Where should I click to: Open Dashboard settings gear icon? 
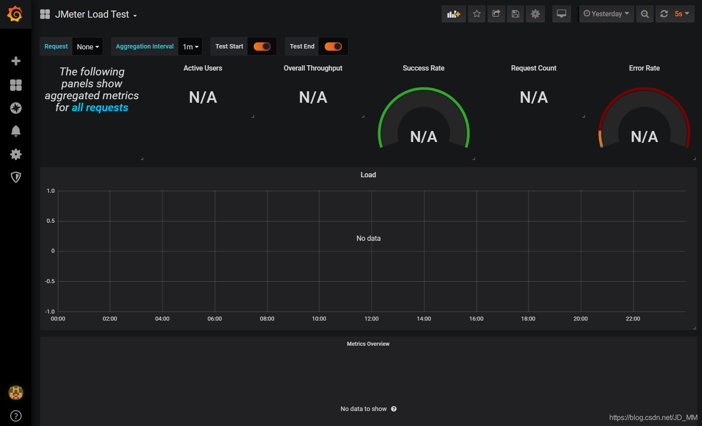point(536,14)
